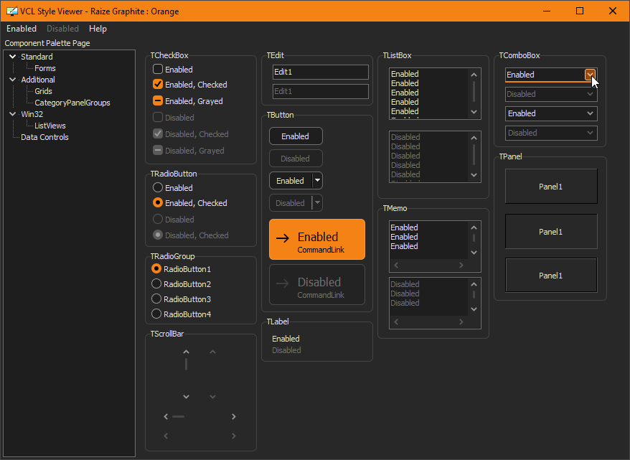Click the Enabled TLabel text
Viewport: 630px width, 460px height.
click(x=286, y=339)
